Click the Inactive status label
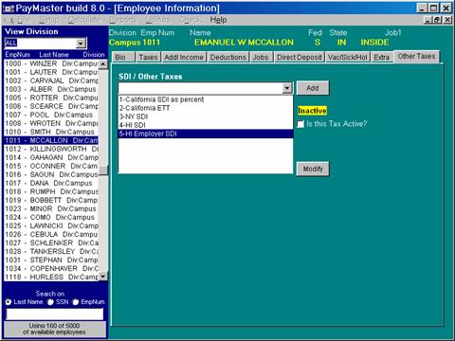455x341 pixels. (312, 111)
